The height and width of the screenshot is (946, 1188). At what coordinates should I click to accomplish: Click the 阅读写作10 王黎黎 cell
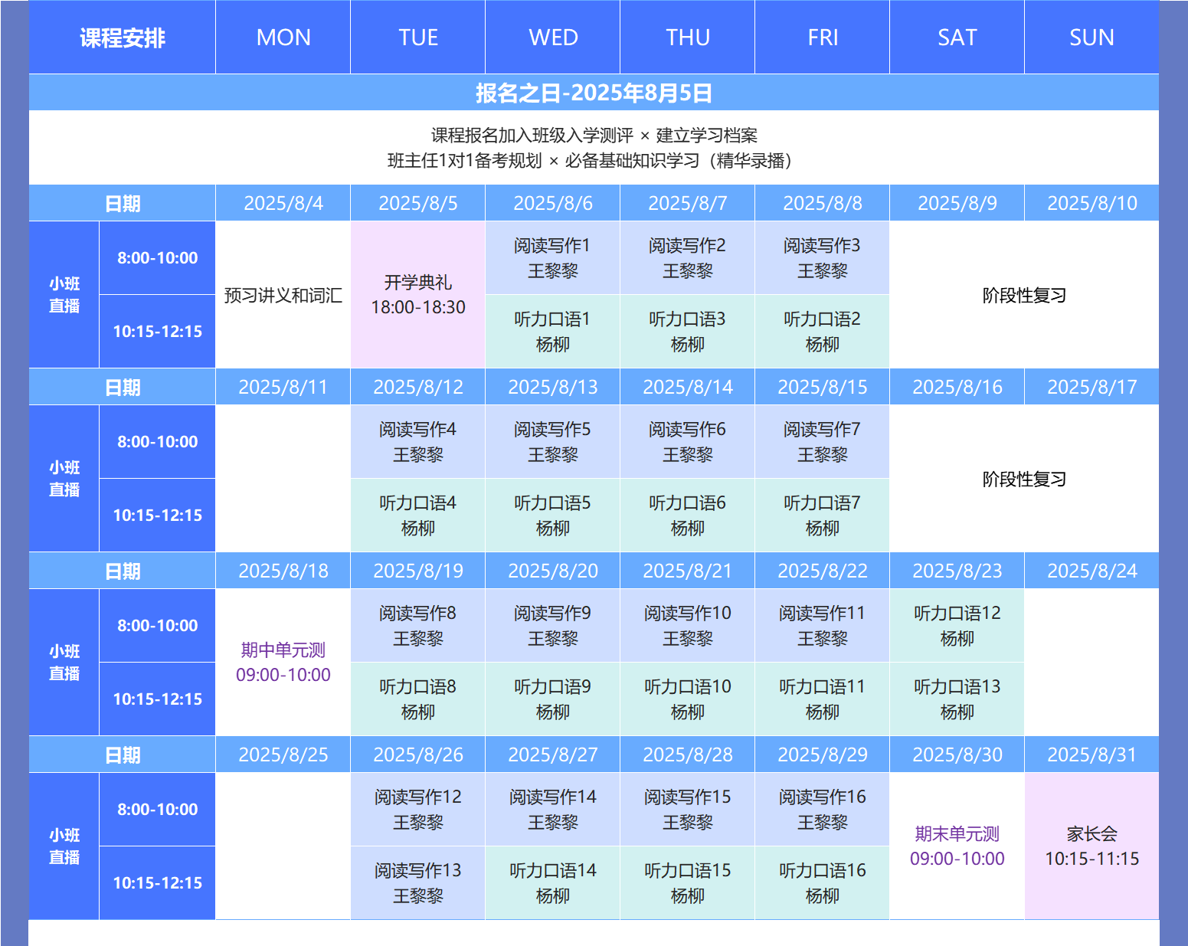coord(688,626)
